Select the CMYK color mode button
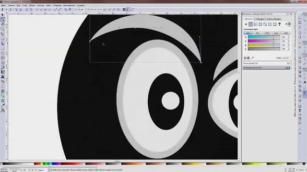Screen dimensions: 307x172 click(x=267, y=33)
